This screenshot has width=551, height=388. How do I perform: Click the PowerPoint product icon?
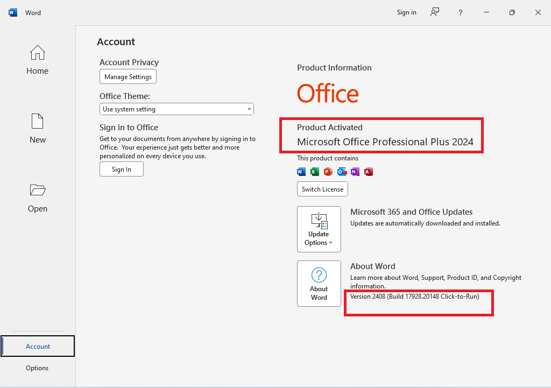point(328,172)
